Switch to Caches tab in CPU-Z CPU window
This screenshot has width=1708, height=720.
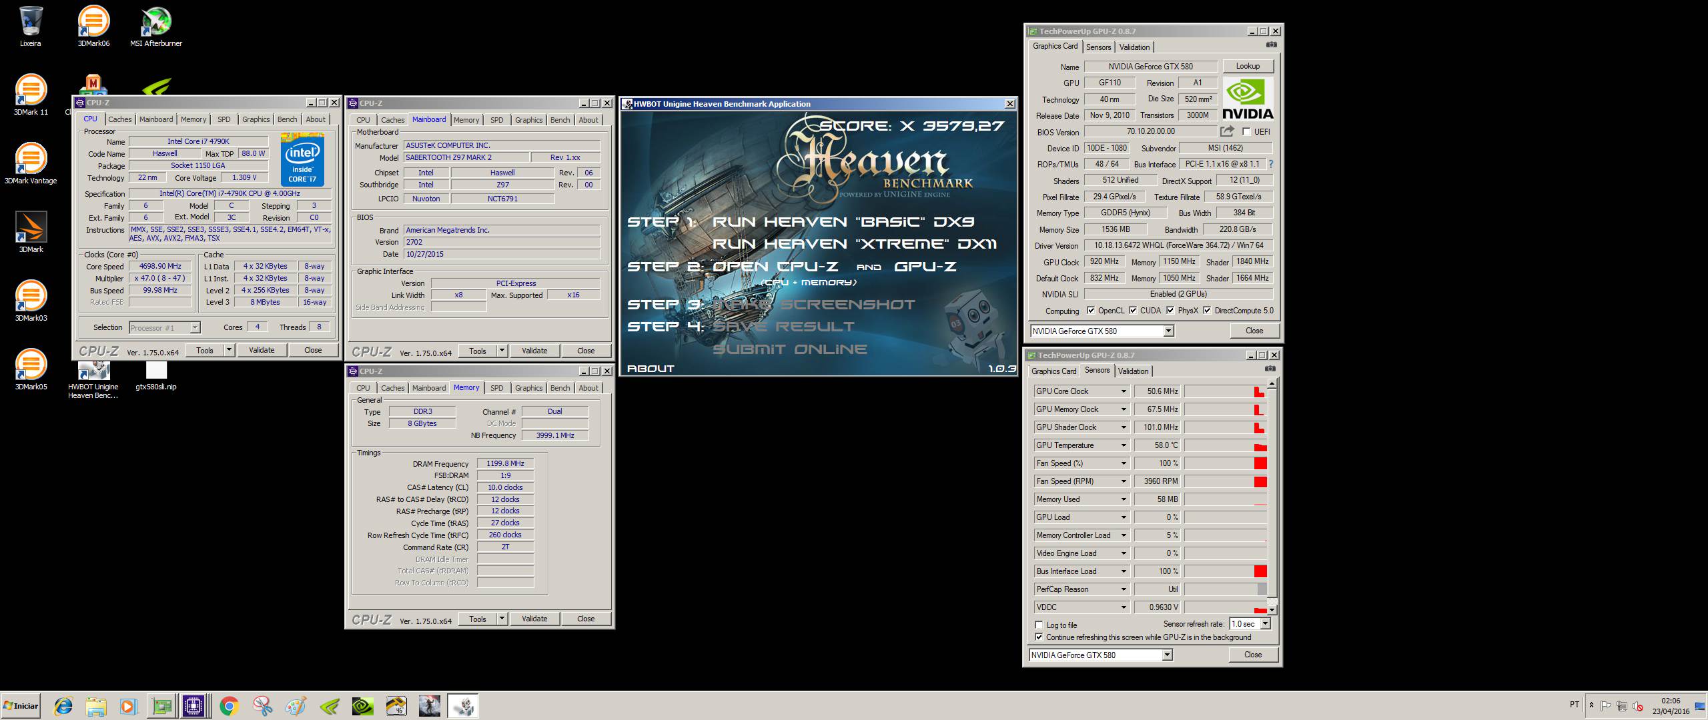(x=120, y=119)
